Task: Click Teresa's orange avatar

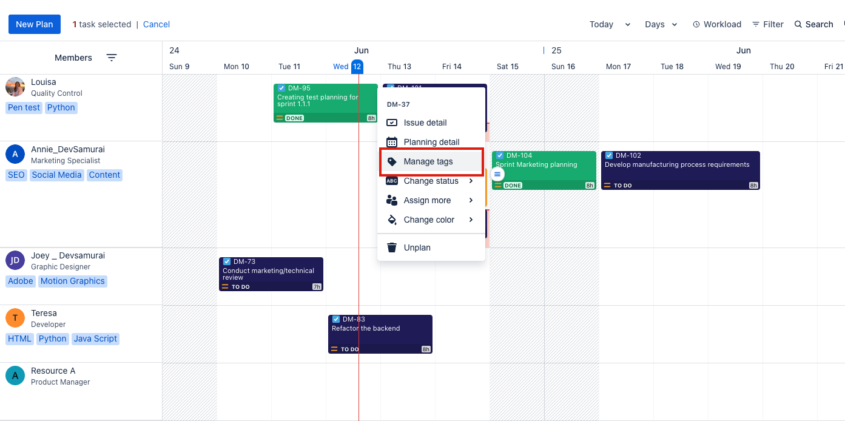Action: pos(15,318)
